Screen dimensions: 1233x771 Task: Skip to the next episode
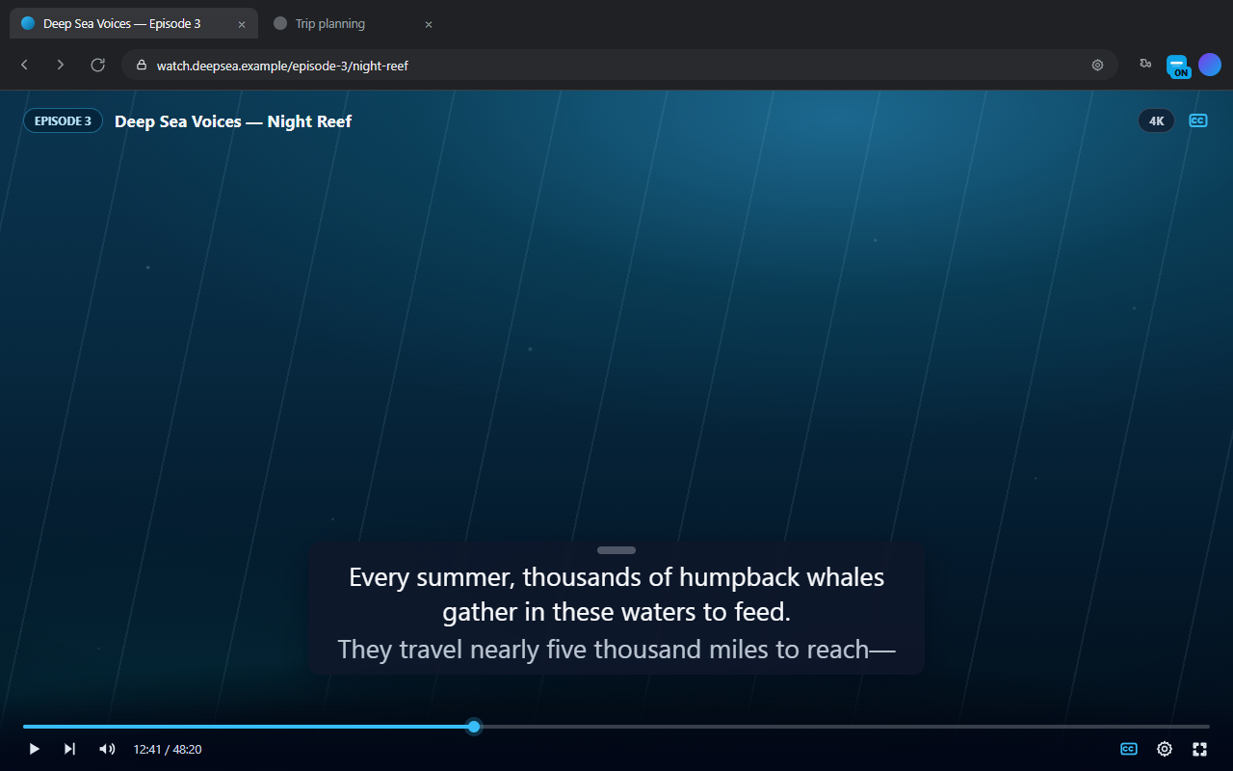pos(69,749)
